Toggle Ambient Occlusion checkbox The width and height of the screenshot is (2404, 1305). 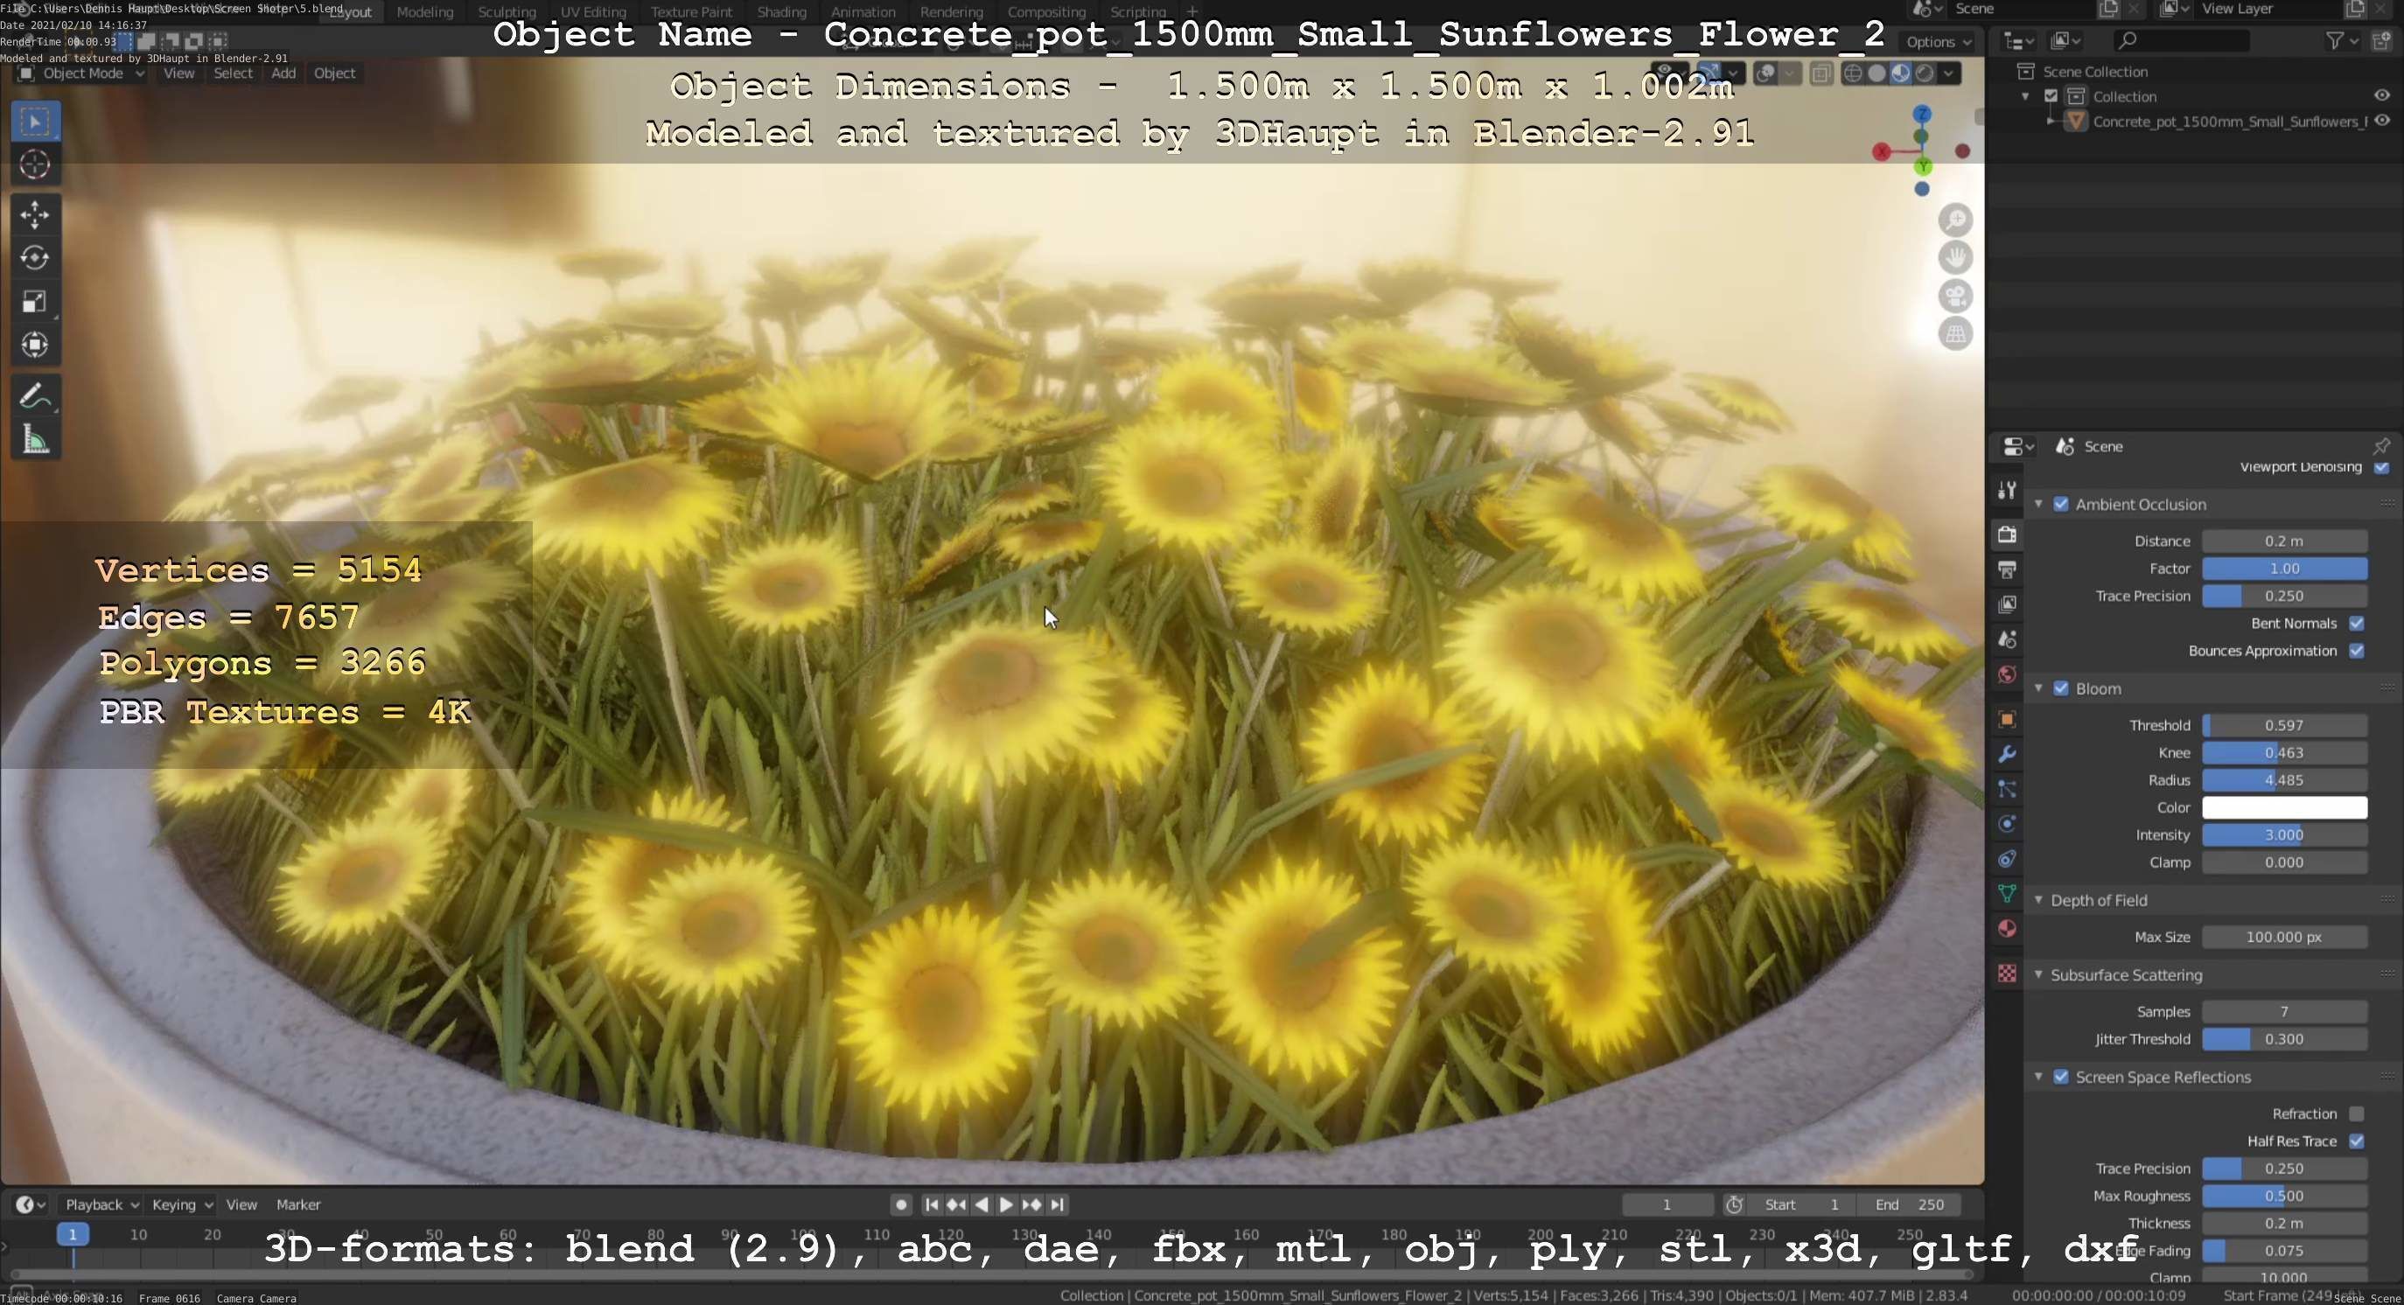pos(2060,504)
